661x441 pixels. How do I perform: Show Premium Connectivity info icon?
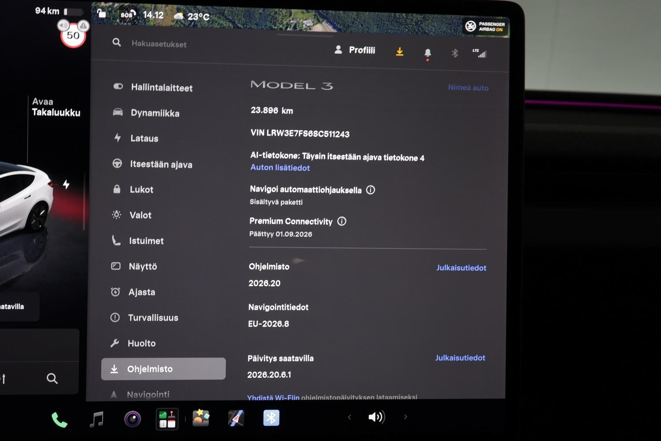tap(342, 221)
